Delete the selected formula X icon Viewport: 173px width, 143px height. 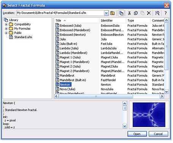click(x=149, y=13)
